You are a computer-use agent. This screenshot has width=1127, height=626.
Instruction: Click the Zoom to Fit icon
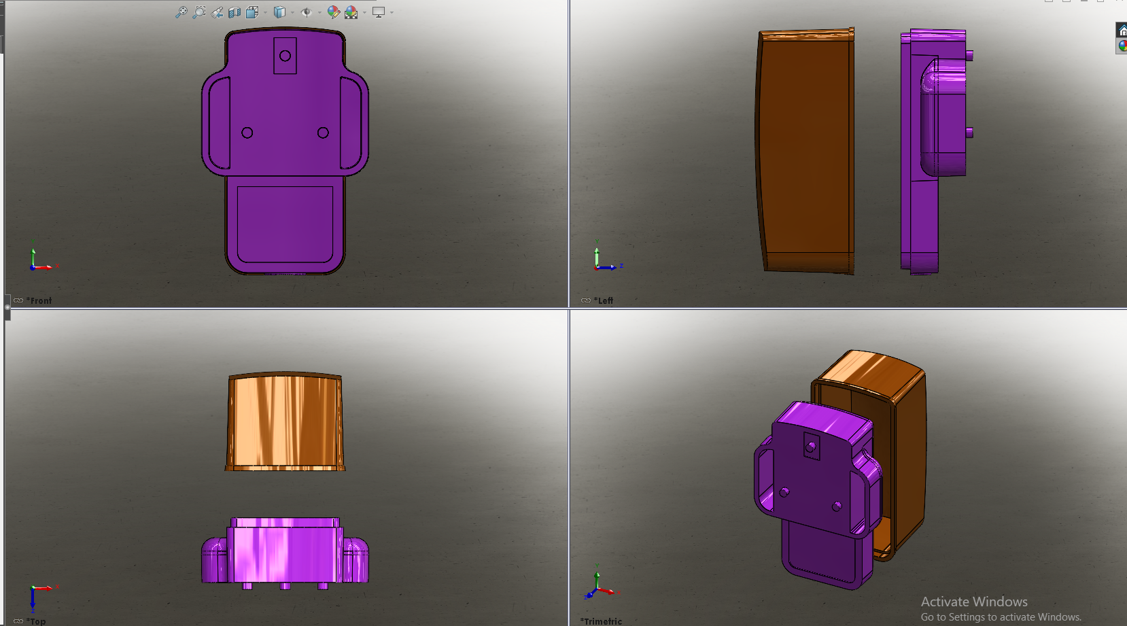point(181,12)
